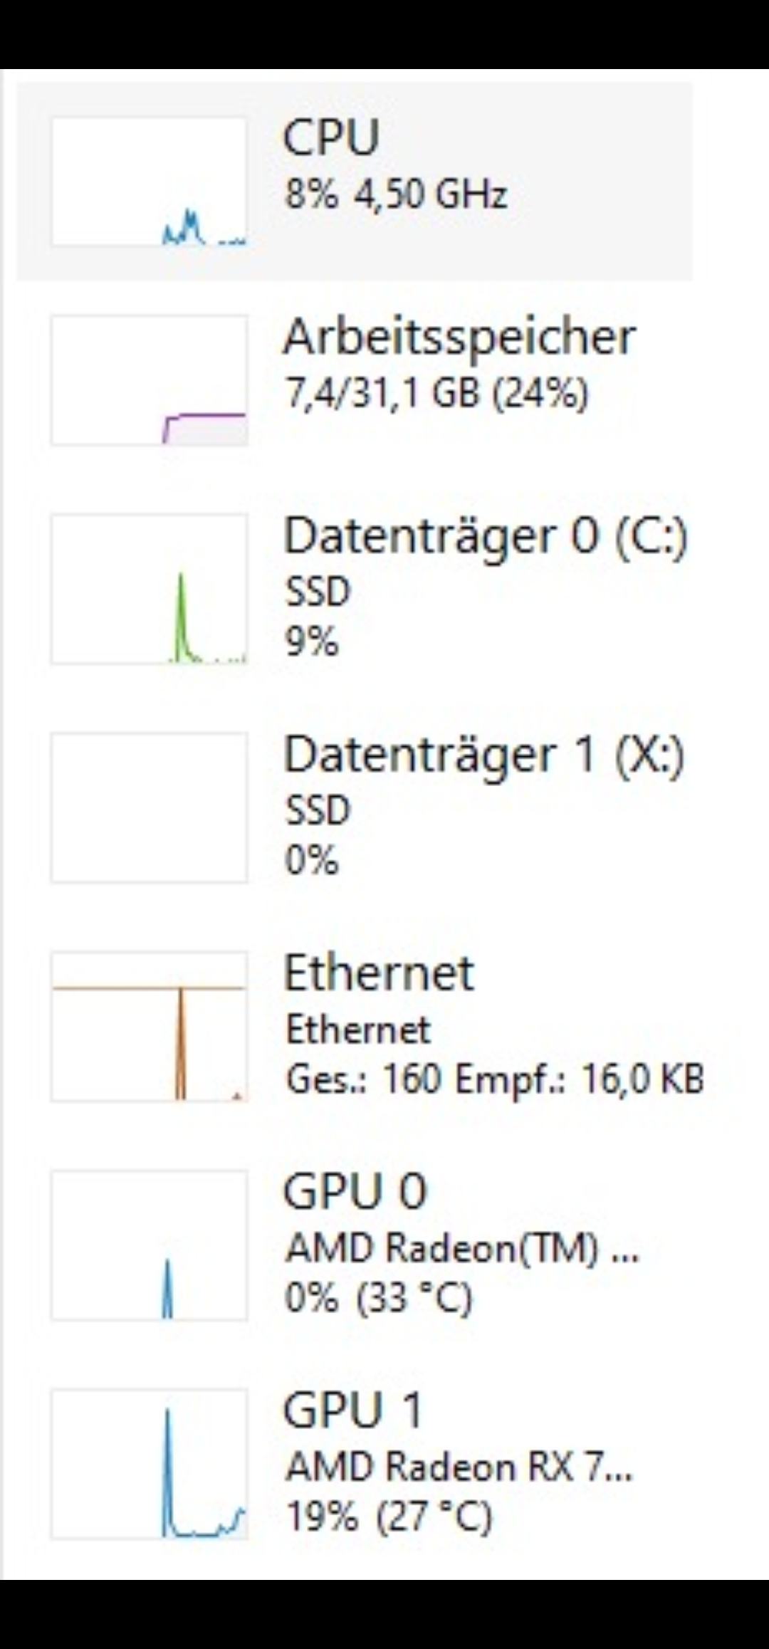Open the GPU 1 usage graph thumbnail
The height and width of the screenshot is (1649, 769).
click(149, 1463)
